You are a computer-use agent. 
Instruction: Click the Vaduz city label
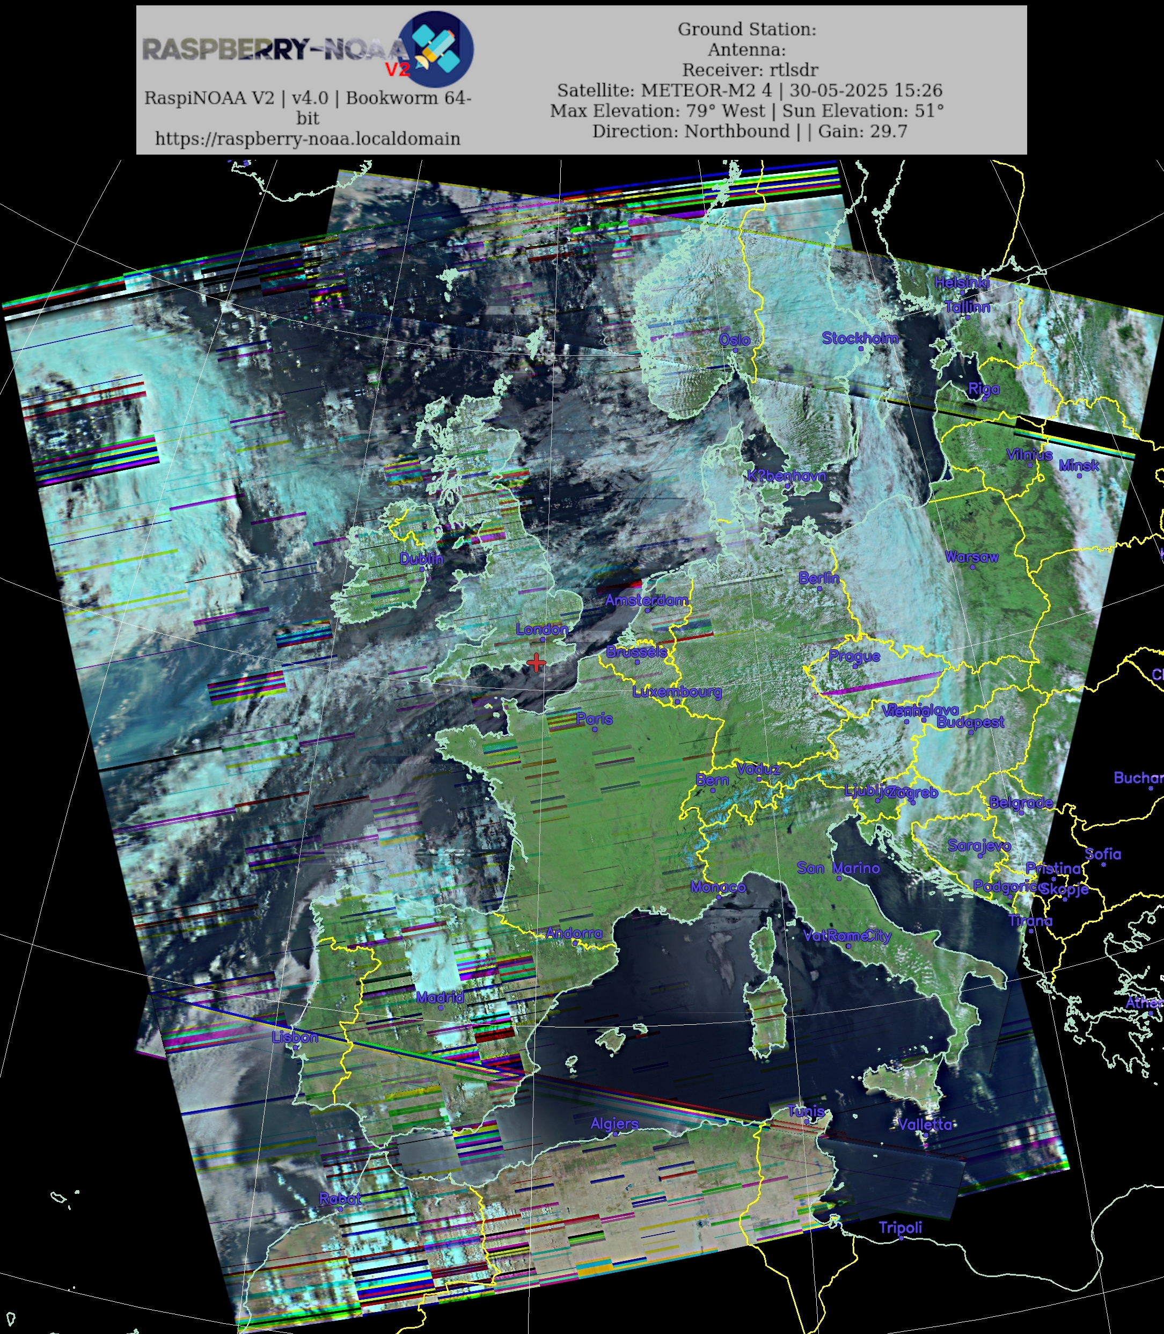point(758,769)
